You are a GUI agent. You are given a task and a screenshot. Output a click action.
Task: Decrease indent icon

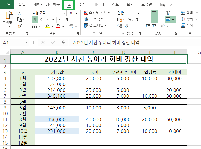pos(148,26)
